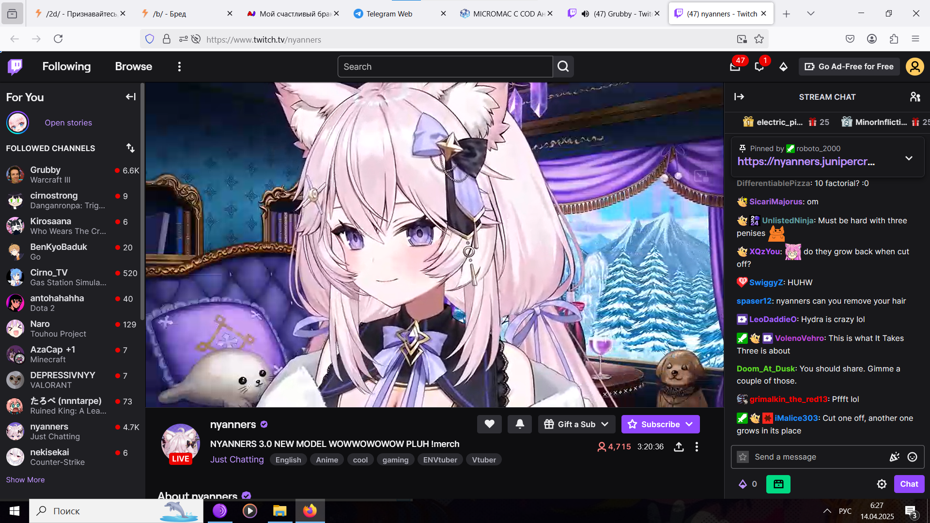This screenshot has width=930, height=523.
Task: Toggle the notification bell for nyanners
Action: tap(520, 424)
